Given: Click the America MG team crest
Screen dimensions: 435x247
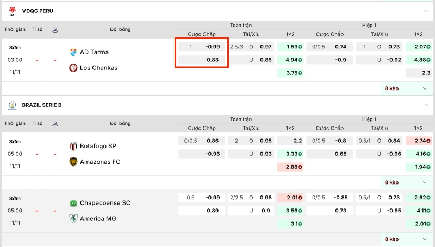Looking at the screenshot, I should coord(73,218).
